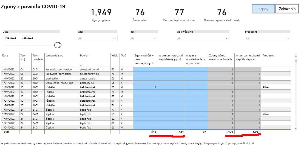Image resolution: width=301 pixels, height=146 pixels.
Task: Sort by Płeć column header
Action: pyautogui.click(x=123, y=55)
